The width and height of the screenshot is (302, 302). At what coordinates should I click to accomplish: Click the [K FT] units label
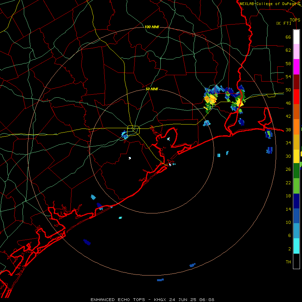click(284, 23)
